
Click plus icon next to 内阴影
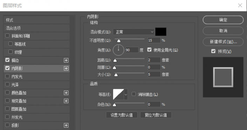tap(66, 68)
